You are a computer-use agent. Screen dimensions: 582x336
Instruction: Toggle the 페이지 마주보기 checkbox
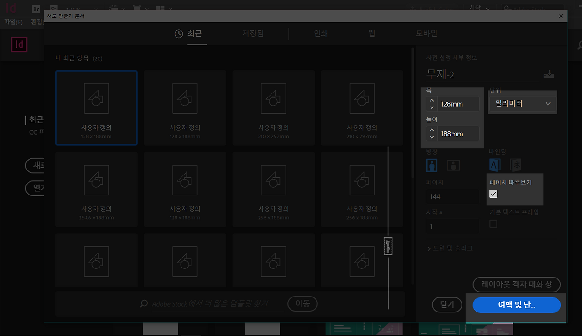click(493, 194)
